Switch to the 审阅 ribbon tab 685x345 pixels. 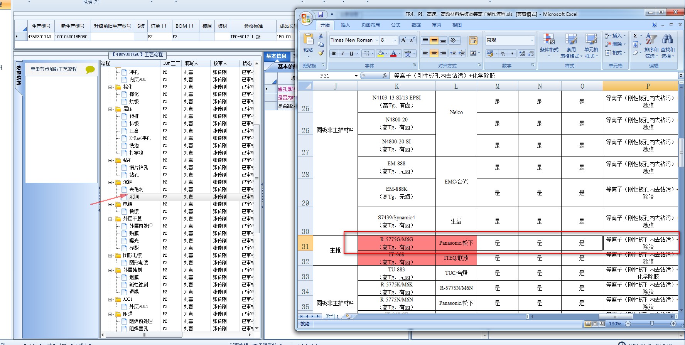pyautogui.click(x=437, y=25)
